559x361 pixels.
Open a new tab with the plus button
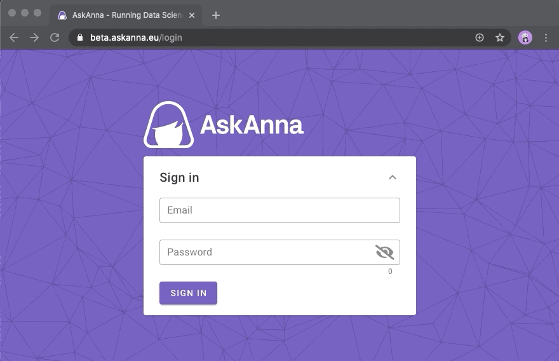coord(216,15)
